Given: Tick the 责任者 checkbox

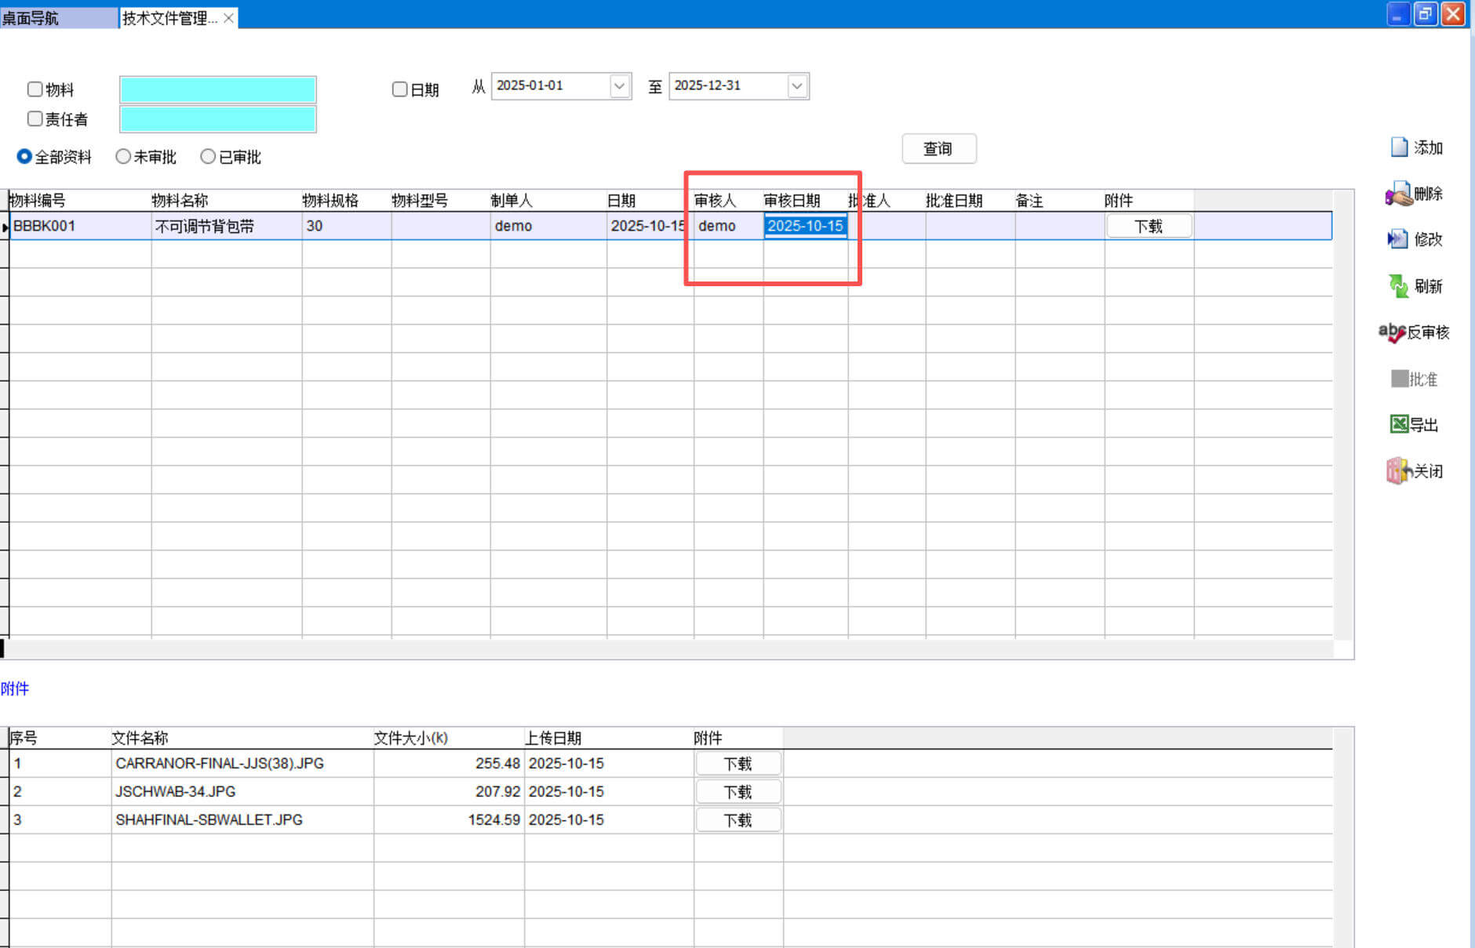Looking at the screenshot, I should pyautogui.click(x=35, y=119).
